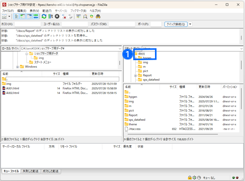Open the quick connect history dropdown
This screenshot has width=245, height=181.
(x=190, y=24)
